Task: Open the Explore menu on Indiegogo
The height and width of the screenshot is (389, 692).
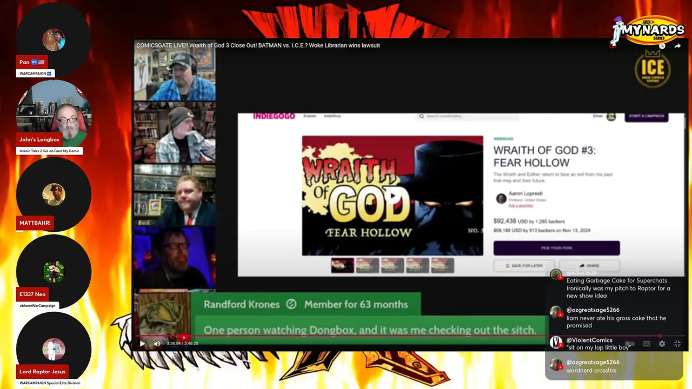Action: 309,116
